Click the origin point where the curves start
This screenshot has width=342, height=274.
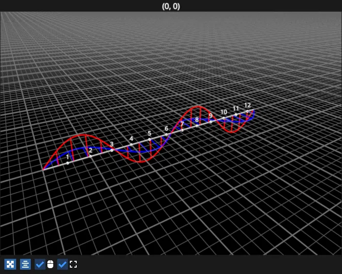point(43,170)
